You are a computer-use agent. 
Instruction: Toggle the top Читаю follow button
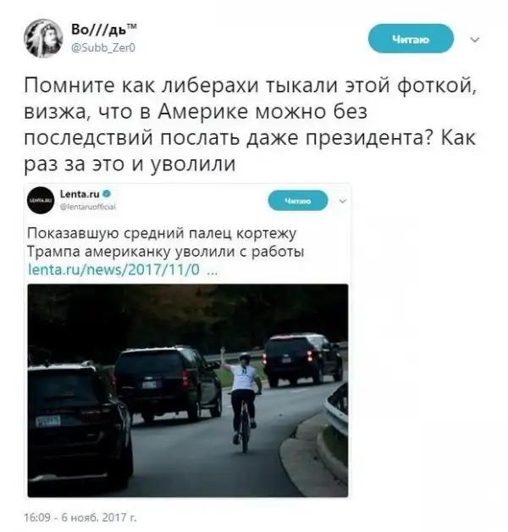point(411,39)
